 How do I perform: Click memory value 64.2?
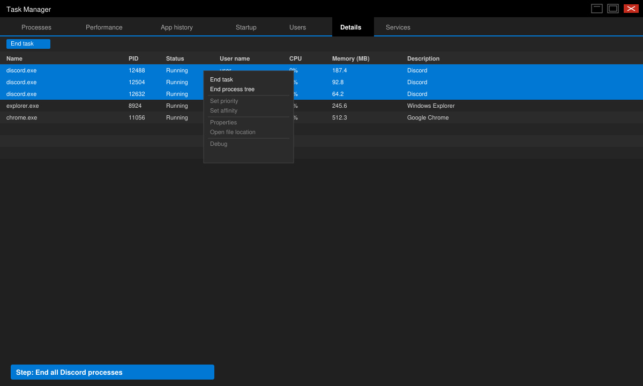pyautogui.click(x=338, y=94)
